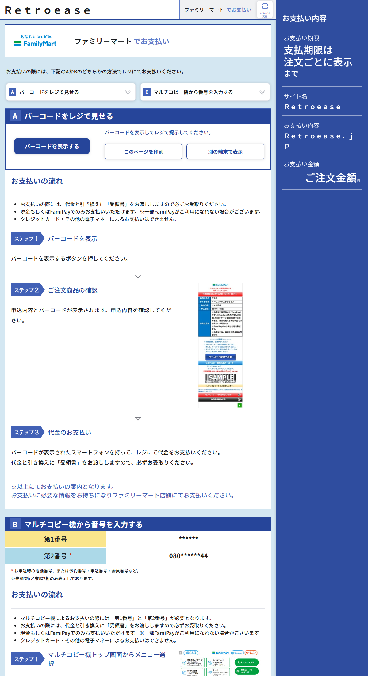The height and width of the screenshot is (676, 368).
Task: Click the Retroease.jp payment content value
Action: 319,140
